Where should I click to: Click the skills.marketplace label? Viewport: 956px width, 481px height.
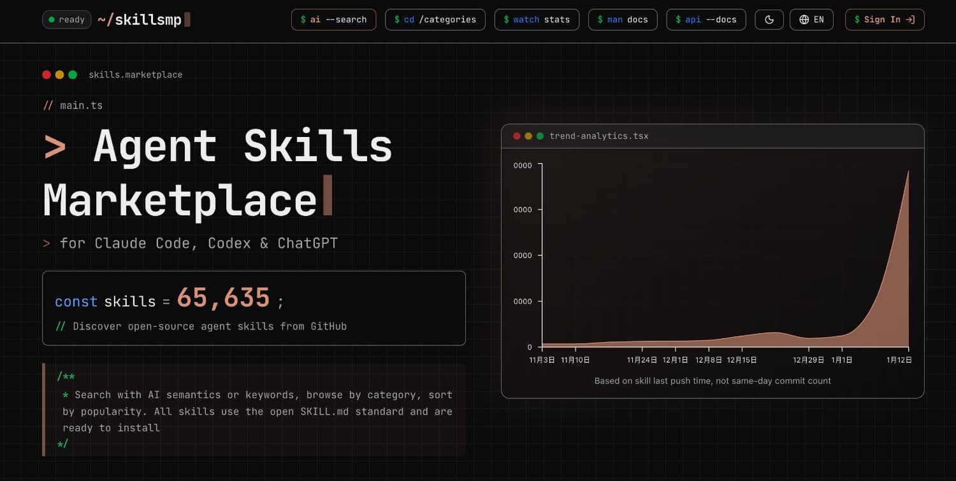point(136,75)
